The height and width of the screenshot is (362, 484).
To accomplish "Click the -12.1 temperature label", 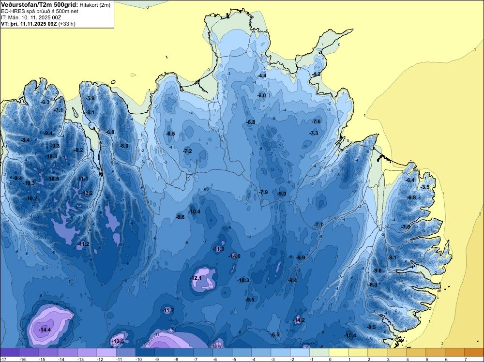I will click(196, 278).
